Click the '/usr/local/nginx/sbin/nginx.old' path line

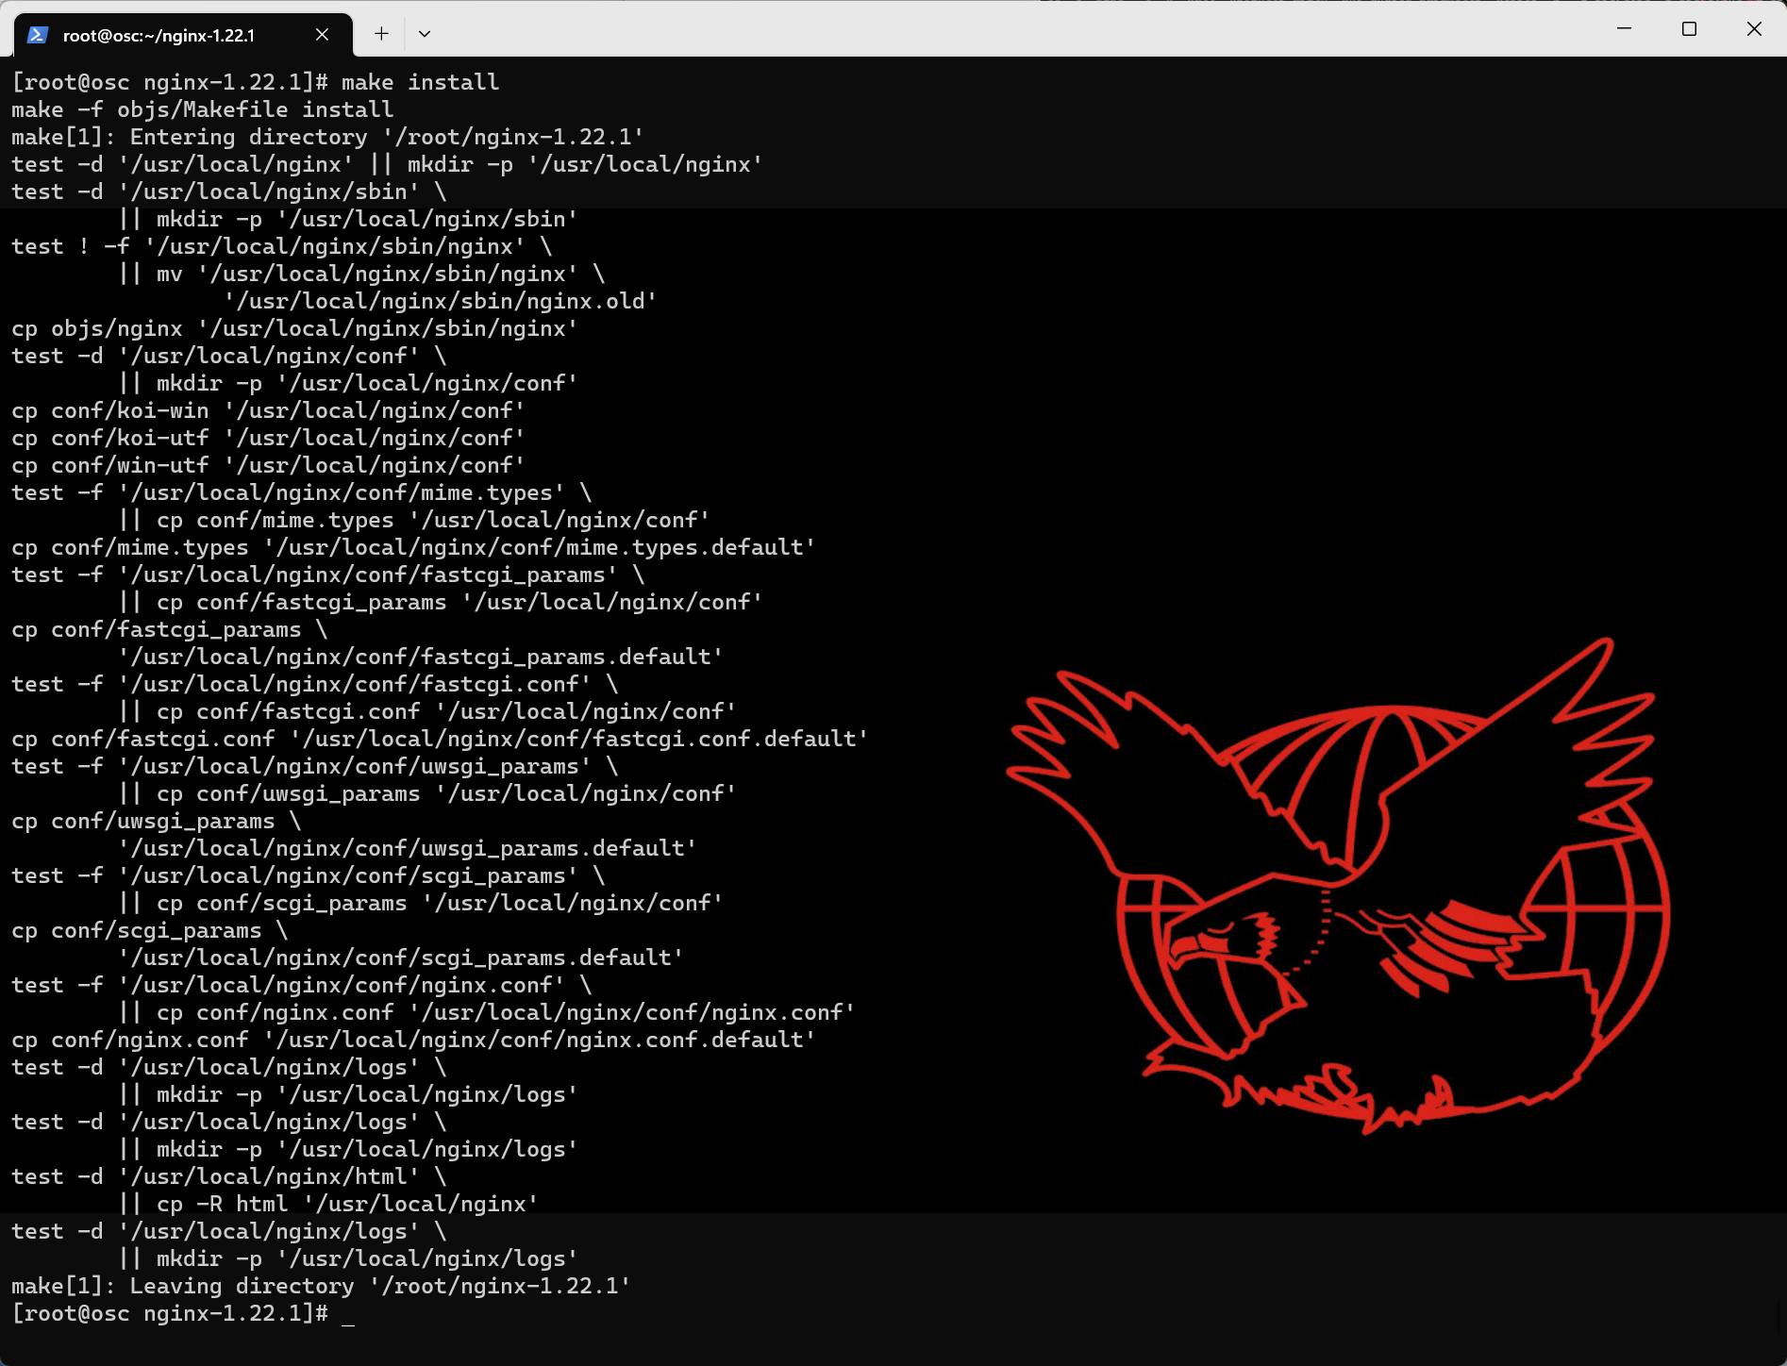[x=441, y=301]
